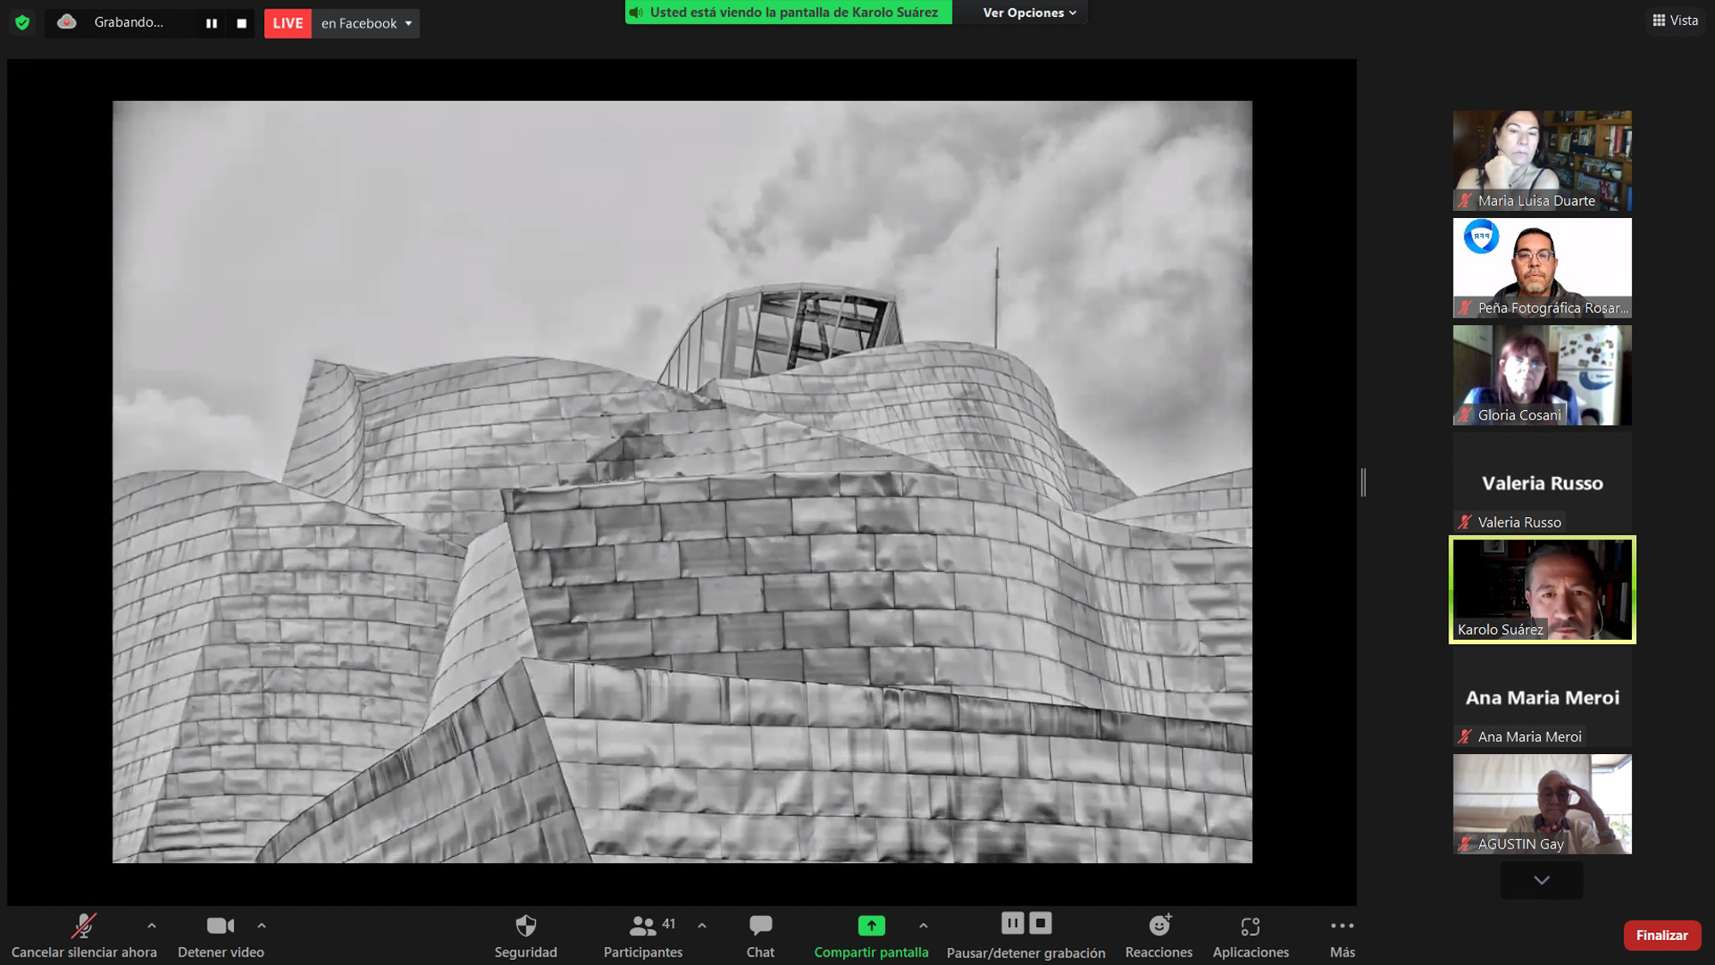Open the LIVE en Facebook dropdown
The height and width of the screenshot is (965, 1715).
coord(408,23)
